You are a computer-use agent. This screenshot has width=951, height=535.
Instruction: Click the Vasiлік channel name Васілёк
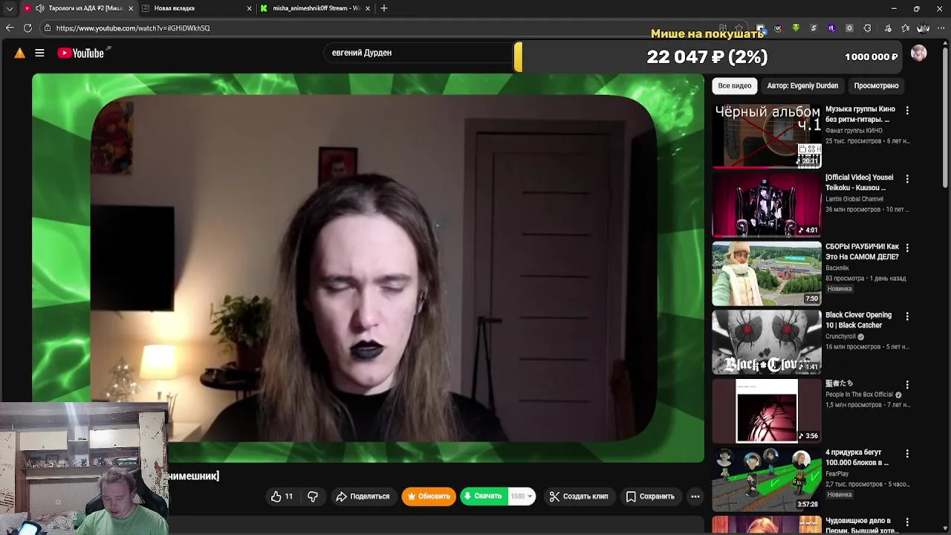tap(837, 267)
